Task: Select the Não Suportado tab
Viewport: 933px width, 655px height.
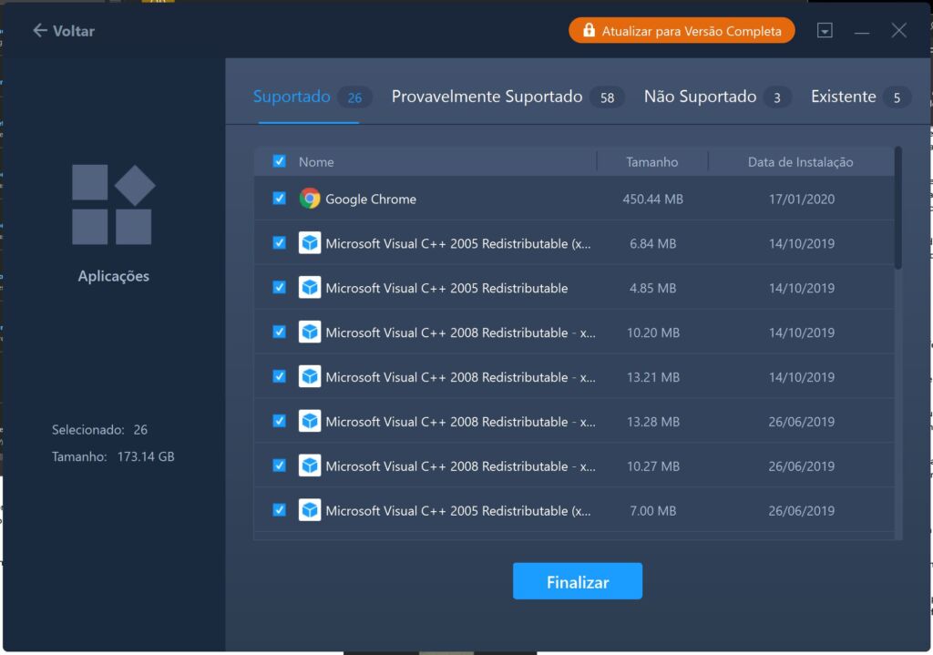Action: coord(717,97)
